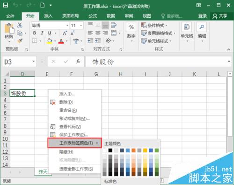Click the text orientation icon
This screenshot has height=185, width=234.
108,41
